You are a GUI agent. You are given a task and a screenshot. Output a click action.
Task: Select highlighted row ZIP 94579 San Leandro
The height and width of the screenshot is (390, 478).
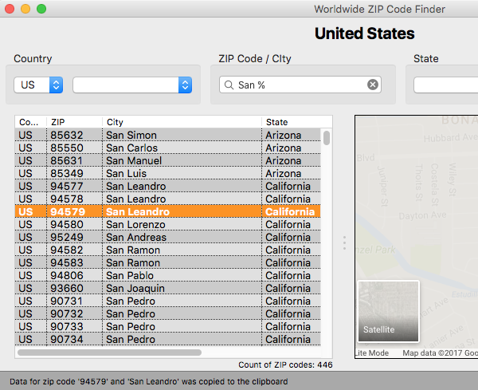tap(167, 211)
